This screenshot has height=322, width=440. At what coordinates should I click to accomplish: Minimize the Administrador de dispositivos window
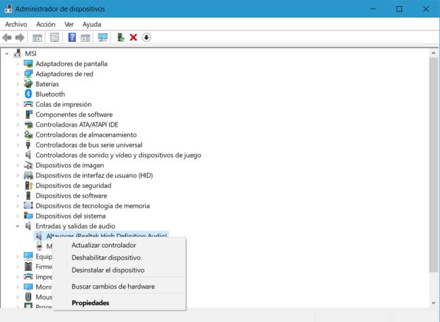point(373,9)
